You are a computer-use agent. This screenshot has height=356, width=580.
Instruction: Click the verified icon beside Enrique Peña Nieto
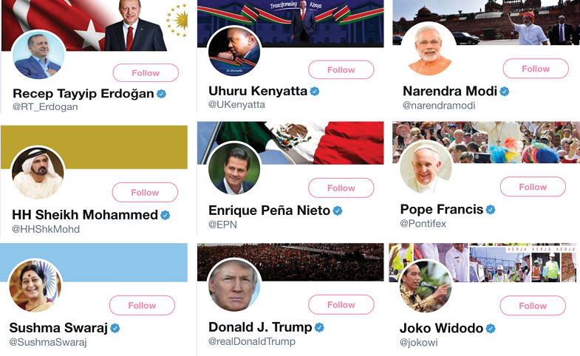pyautogui.click(x=338, y=210)
